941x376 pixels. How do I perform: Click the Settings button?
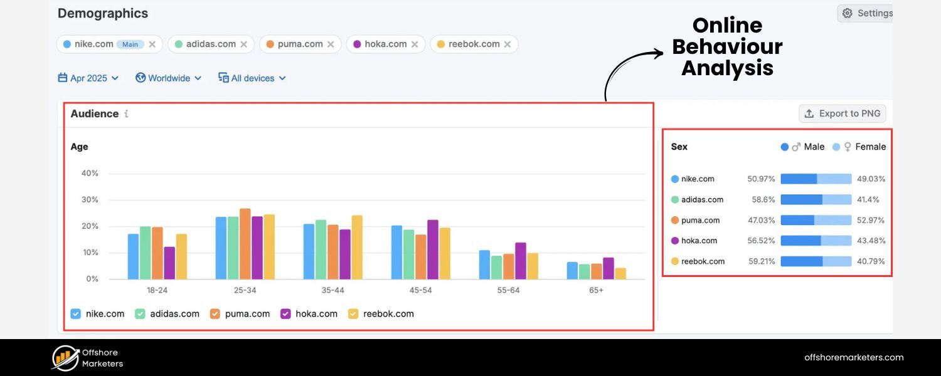[x=872, y=13]
